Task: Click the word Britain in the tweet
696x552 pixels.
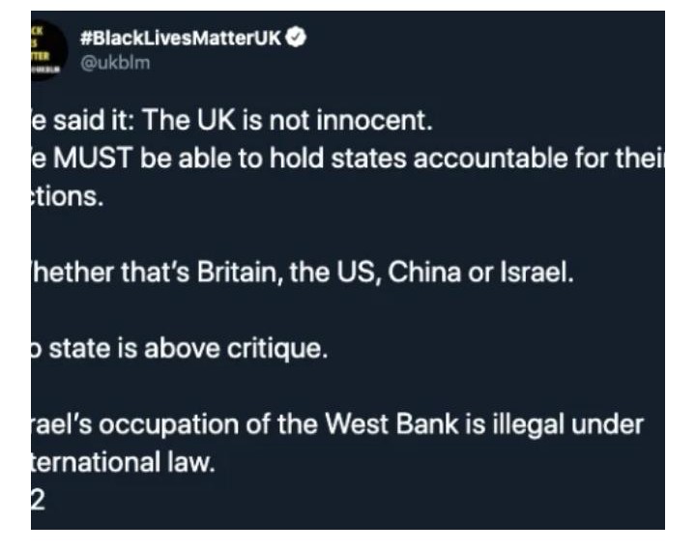Action: (240, 272)
